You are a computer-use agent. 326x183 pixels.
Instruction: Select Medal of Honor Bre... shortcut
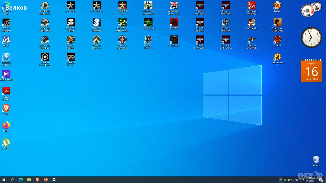[123, 42]
